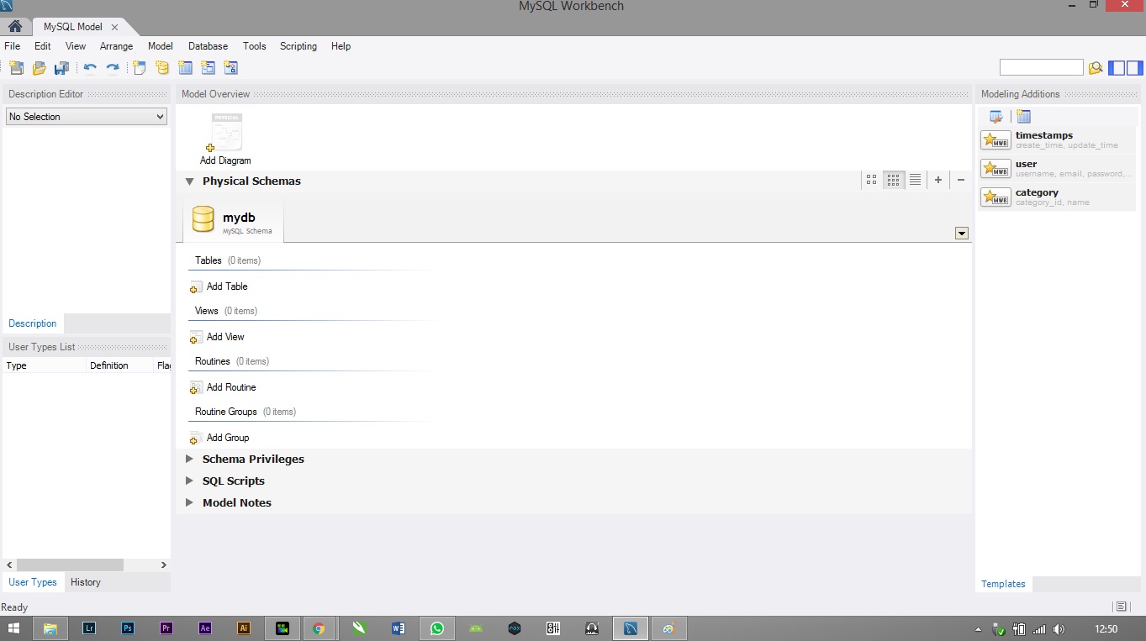The width and height of the screenshot is (1146, 641).
Task: Open Google Chrome from the taskbar
Action: tap(319, 628)
